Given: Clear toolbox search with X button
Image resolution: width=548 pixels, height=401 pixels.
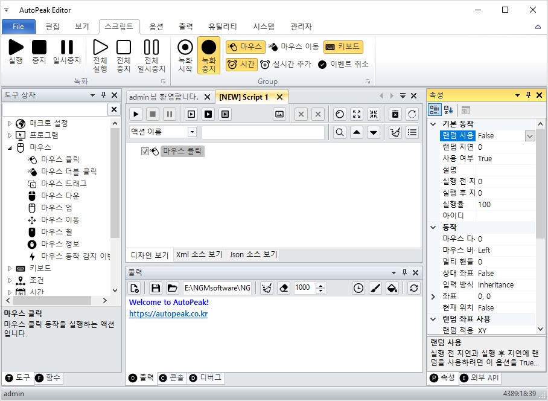Looking at the screenshot, I should click(x=114, y=109).
